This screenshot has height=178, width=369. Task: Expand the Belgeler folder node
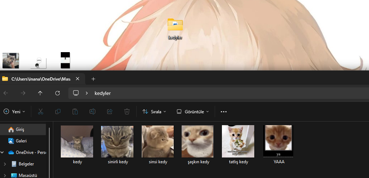click(5, 164)
